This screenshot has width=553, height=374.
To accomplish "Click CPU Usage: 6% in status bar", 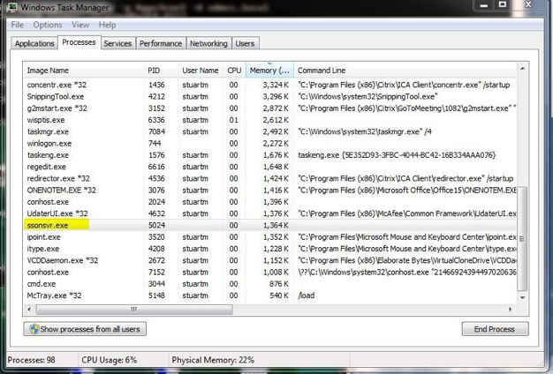I will 110,360.
